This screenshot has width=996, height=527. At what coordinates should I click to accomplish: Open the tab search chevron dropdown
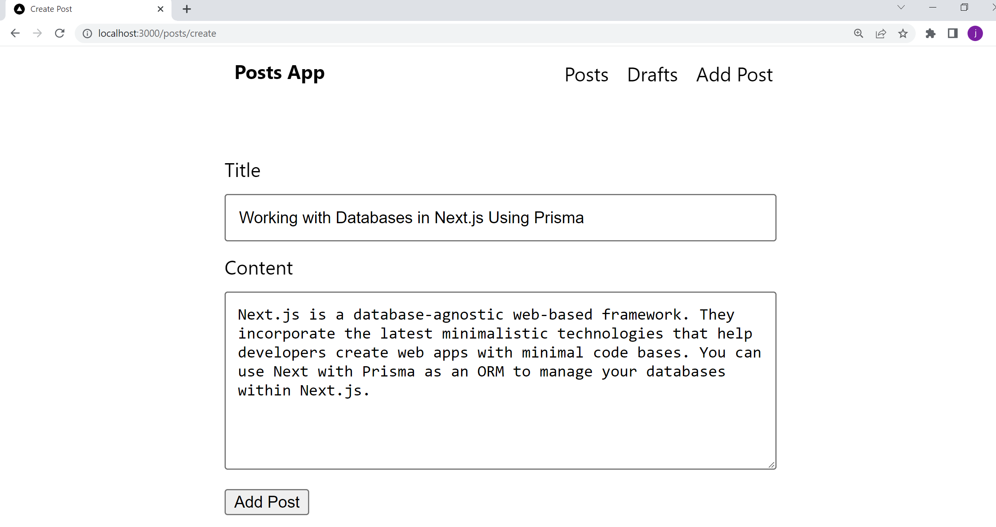tap(901, 8)
